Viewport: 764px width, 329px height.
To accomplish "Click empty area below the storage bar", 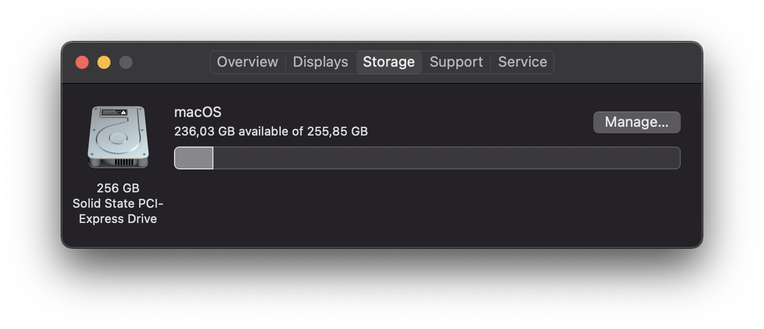I will click(427, 208).
